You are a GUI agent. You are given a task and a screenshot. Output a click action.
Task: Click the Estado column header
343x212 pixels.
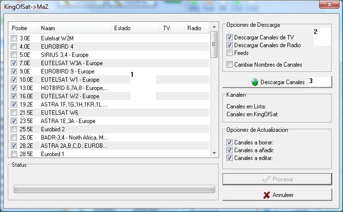pyautogui.click(x=135, y=28)
